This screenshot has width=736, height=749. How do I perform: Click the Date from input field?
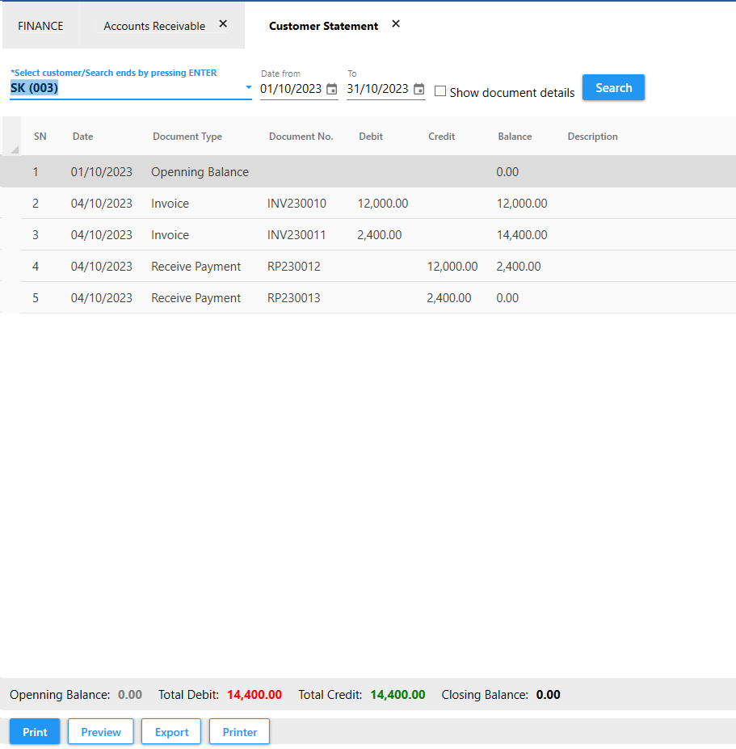pyautogui.click(x=291, y=89)
